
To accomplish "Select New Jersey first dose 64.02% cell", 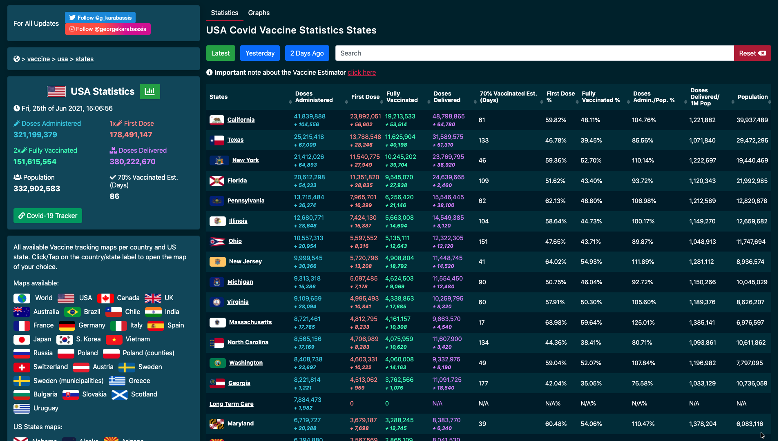I will (x=556, y=262).
